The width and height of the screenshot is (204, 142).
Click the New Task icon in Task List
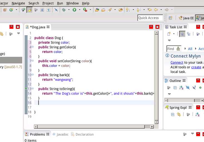[169, 34]
